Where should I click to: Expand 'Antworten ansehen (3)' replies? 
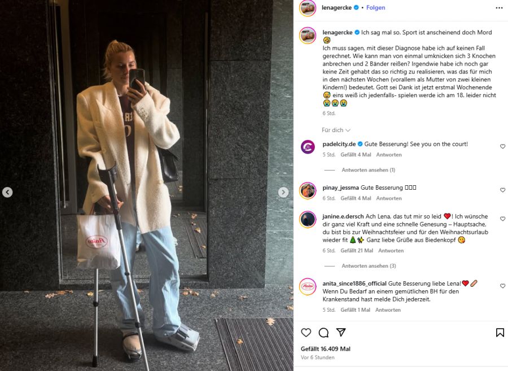coord(369,266)
